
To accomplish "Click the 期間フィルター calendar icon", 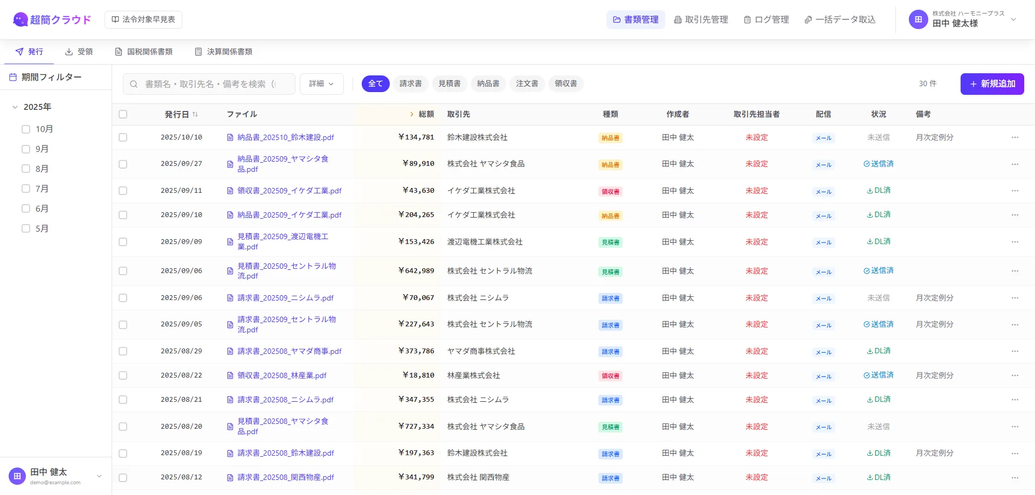I will pyautogui.click(x=13, y=77).
